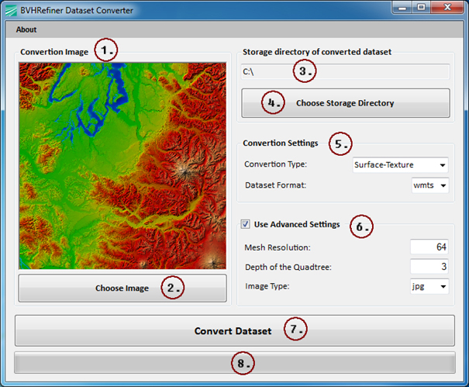
Task: Click the circled number 1 annotation marker
Action: click(x=106, y=51)
